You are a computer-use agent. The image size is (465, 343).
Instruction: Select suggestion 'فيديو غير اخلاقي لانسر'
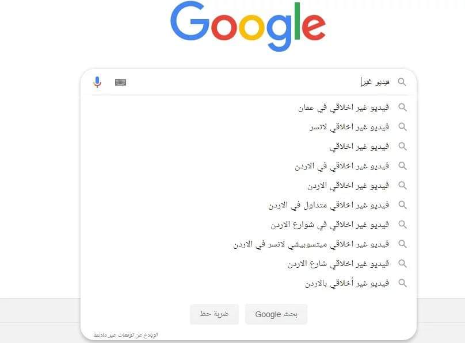[x=349, y=126]
